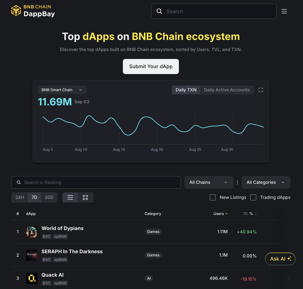
Task: Click the opBNB tag under World of Dypians
Action: click(60, 236)
